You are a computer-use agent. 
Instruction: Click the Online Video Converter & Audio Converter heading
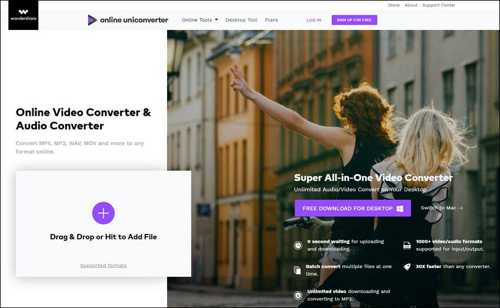[x=83, y=119]
